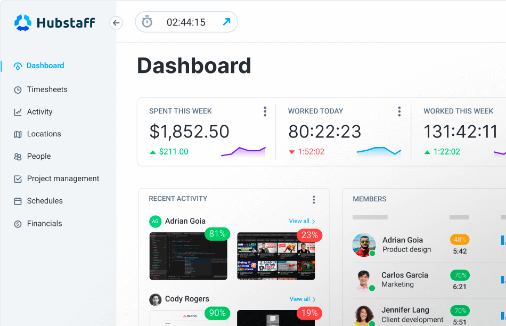Image resolution: width=506 pixels, height=326 pixels.
Task: Click Adrian Goia's 48% activity badge
Action: (x=459, y=240)
